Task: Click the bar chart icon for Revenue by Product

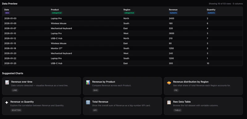Action: [x=88, y=82]
